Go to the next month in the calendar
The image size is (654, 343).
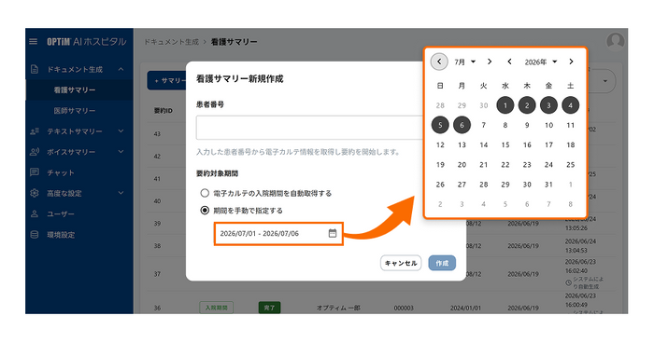pyautogui.click(x=490, y=62)
